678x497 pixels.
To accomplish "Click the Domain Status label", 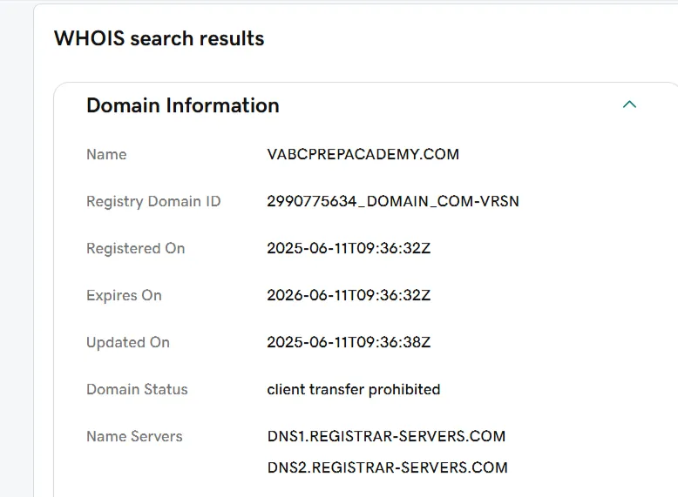I will (x=137, y=390).
